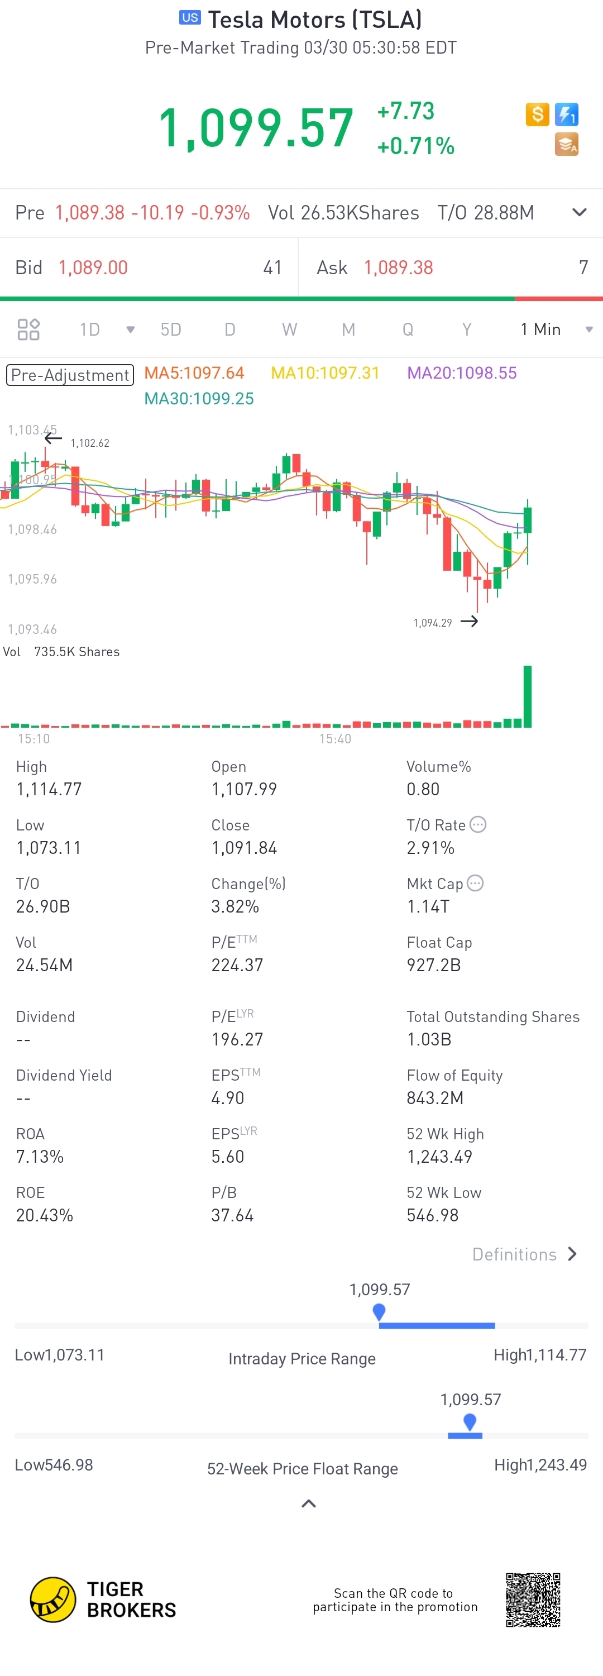Click the T/O Rate info icon
The width and height of the screenshot is (603, 1676).
click(x=478, y=824)
